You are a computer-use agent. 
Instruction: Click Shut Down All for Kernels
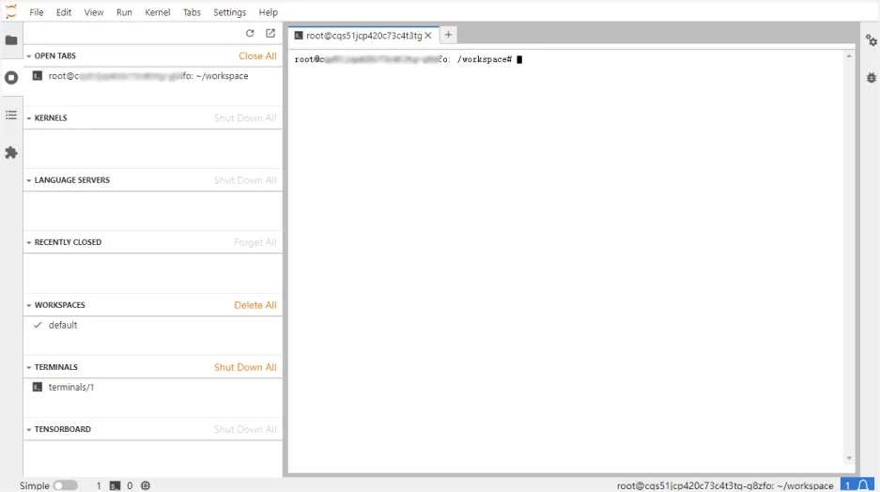tap(245, 118)
